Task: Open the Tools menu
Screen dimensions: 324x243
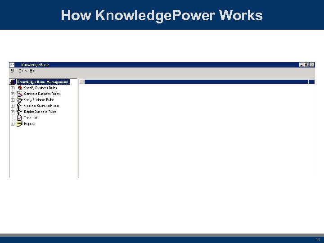Action: (23, 71)
